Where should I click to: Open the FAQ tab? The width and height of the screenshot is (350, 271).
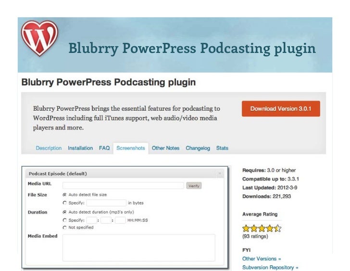(x=104, y=148)
